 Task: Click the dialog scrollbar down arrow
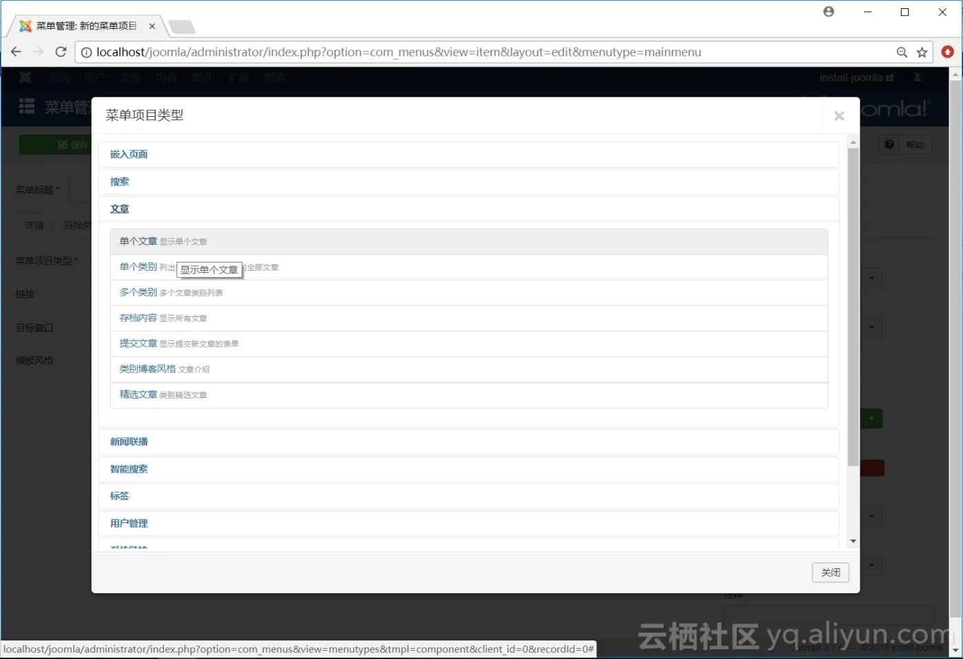pos(853,541)
